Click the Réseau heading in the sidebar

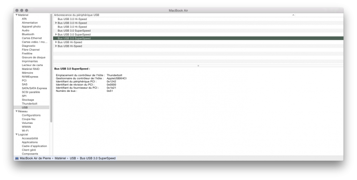pos(23,111)
